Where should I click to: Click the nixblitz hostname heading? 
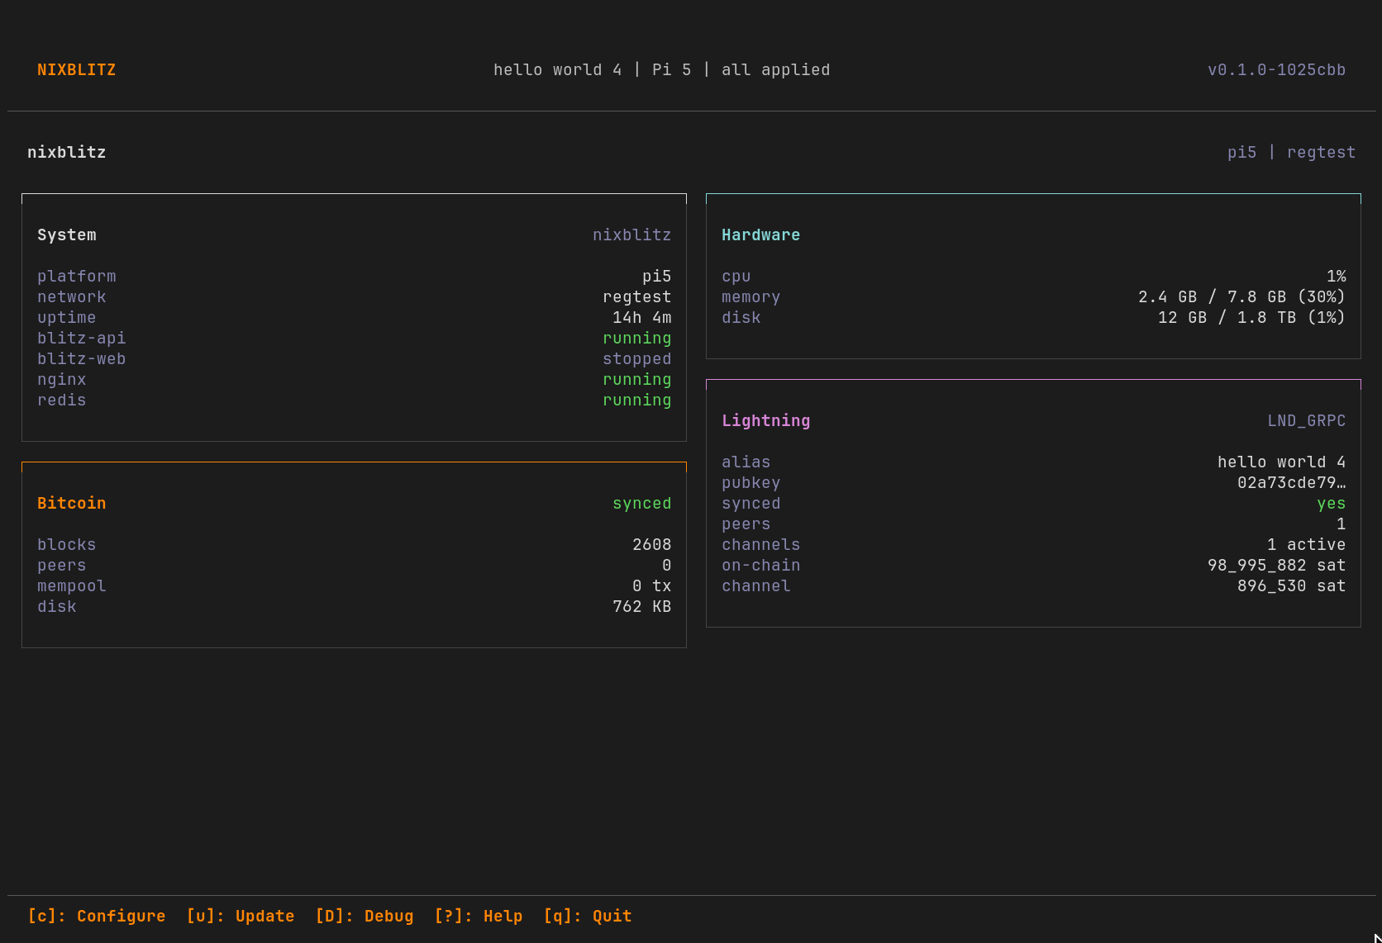pos(67,153)
